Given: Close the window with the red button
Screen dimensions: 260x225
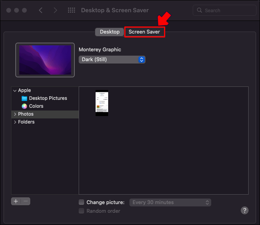Looking at the screenshot, I should 9,10.
